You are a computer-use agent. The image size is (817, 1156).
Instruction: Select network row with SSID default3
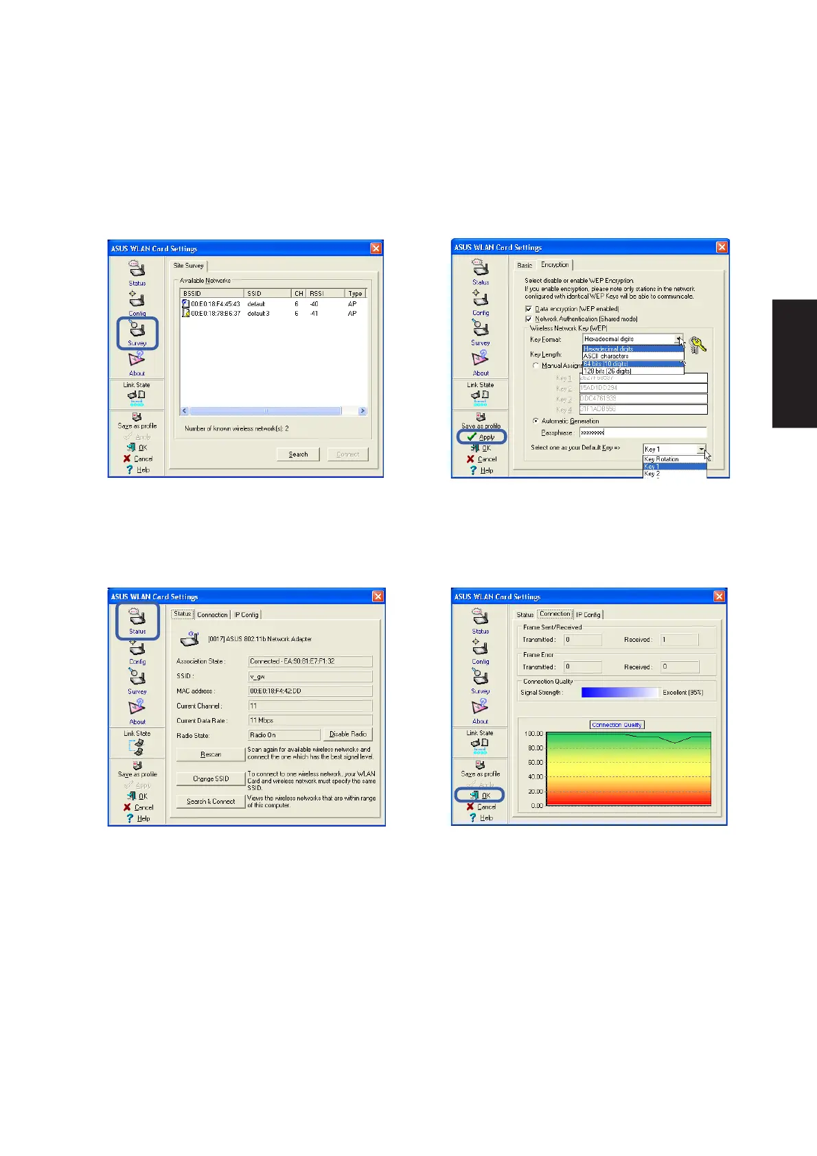273,313
